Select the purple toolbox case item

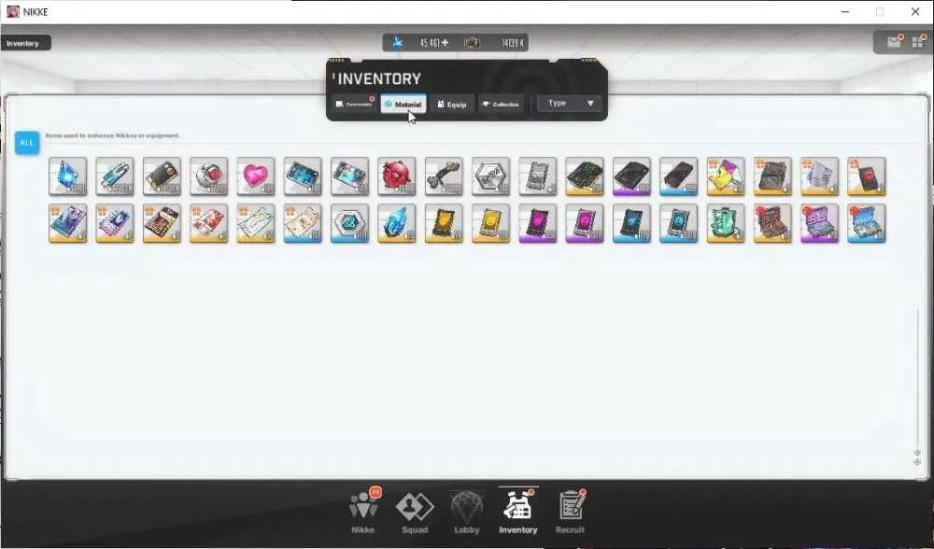[820, 223]
